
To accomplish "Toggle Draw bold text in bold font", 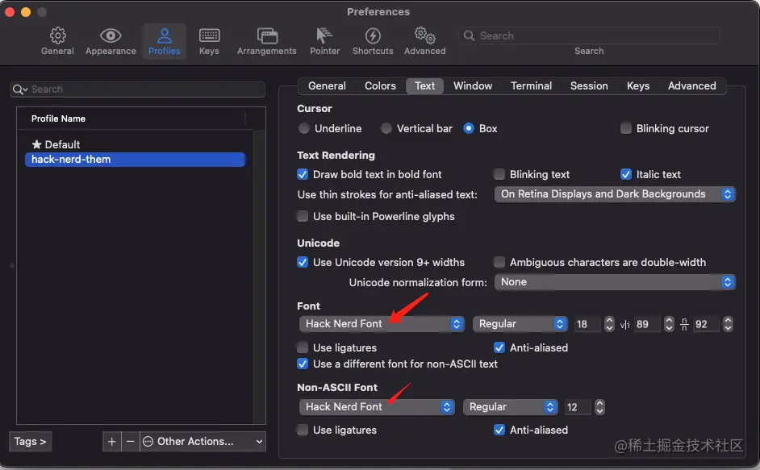I will (x=303, y=174).
